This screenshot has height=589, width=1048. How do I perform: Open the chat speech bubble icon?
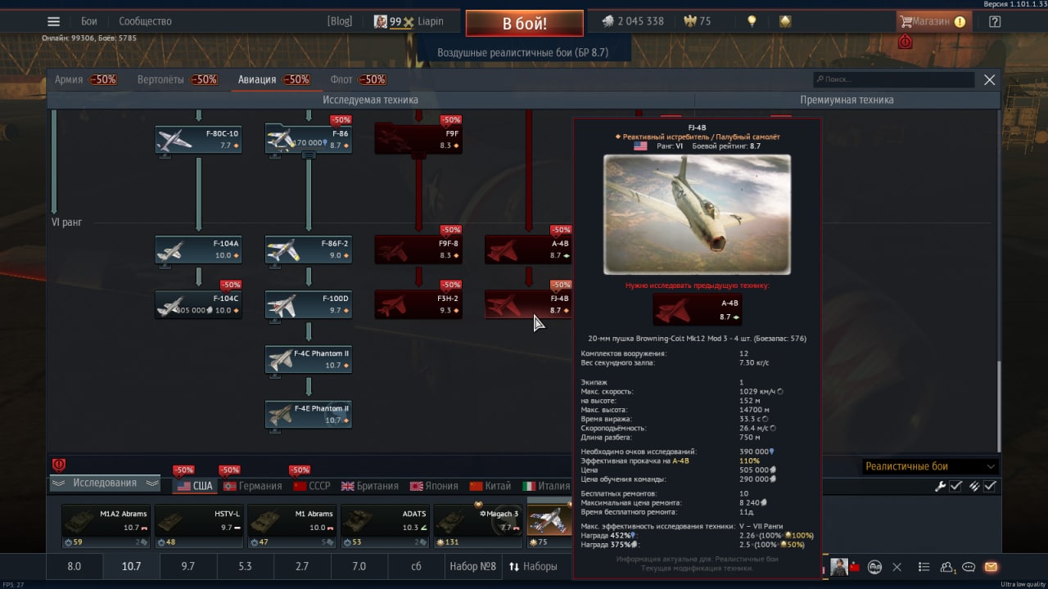[x=969, y=567]
